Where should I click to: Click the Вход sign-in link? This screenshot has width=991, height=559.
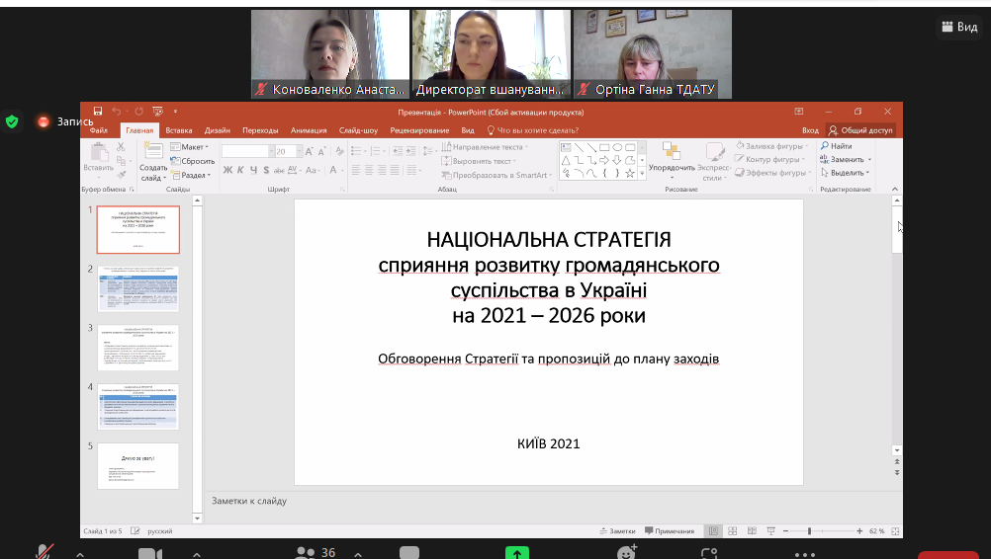pos(810,130)
